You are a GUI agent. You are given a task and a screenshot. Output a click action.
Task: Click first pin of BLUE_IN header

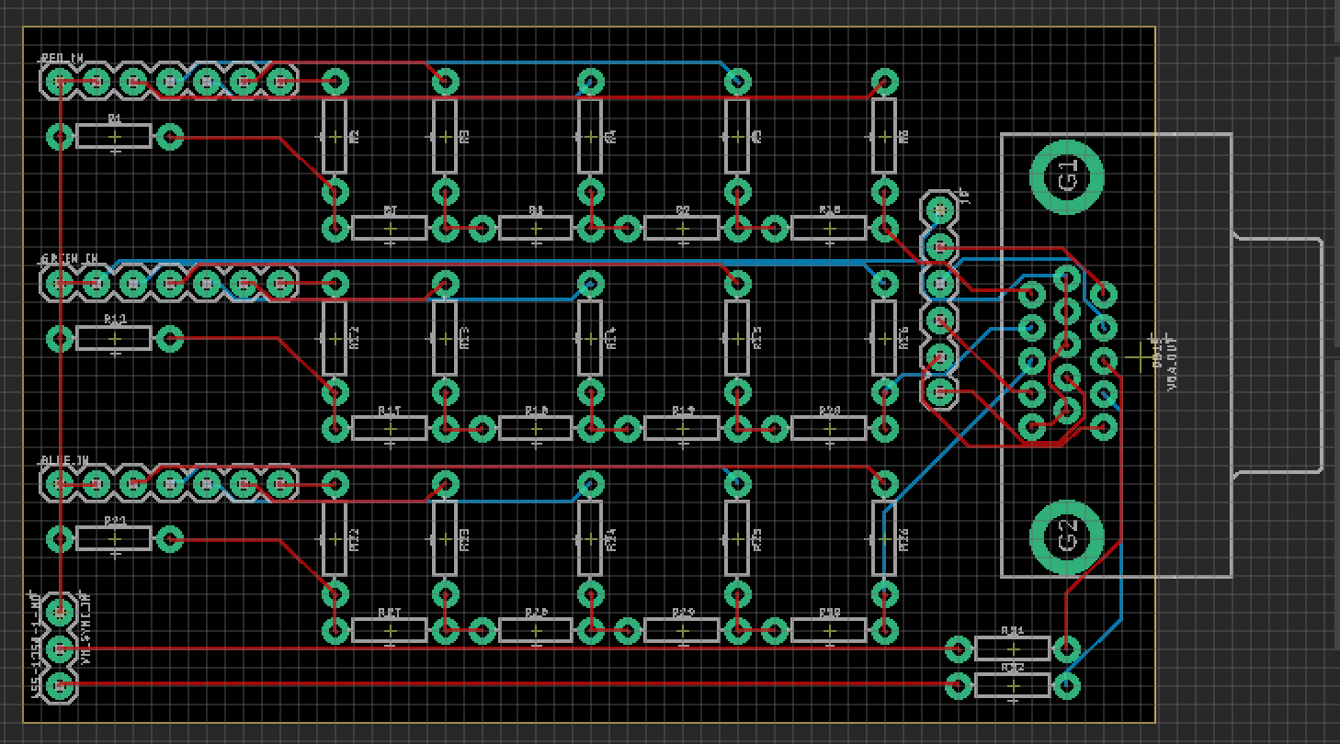60,483
